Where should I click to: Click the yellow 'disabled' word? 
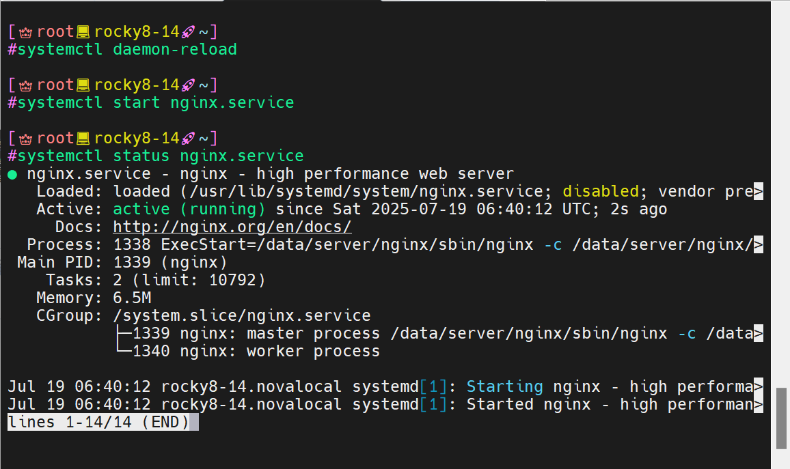(x=601, y=192)
